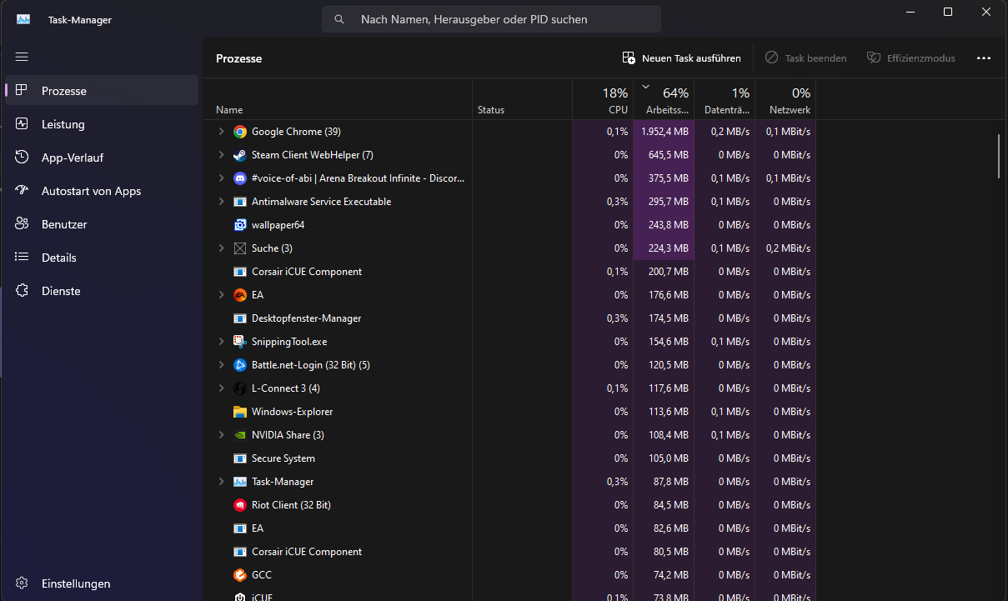
Task: Sort by the CPU column header
Action: pos(603,99)
